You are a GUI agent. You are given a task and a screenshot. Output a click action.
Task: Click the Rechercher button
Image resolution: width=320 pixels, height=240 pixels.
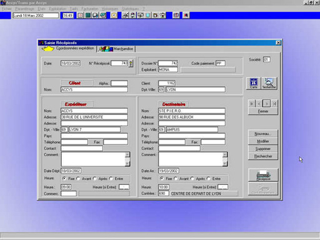[263, 156]
